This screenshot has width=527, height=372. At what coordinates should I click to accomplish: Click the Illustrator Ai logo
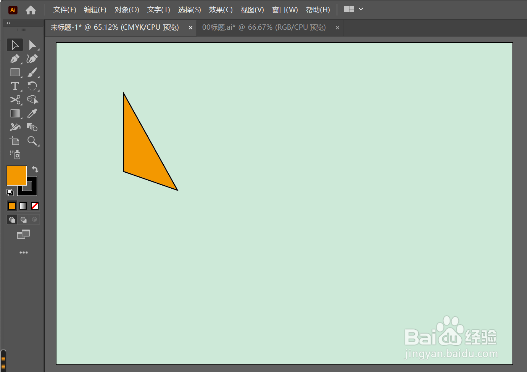tap(13, 10)
